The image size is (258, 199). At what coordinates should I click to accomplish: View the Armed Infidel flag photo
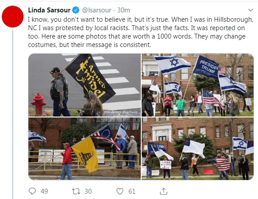[84, 85]
